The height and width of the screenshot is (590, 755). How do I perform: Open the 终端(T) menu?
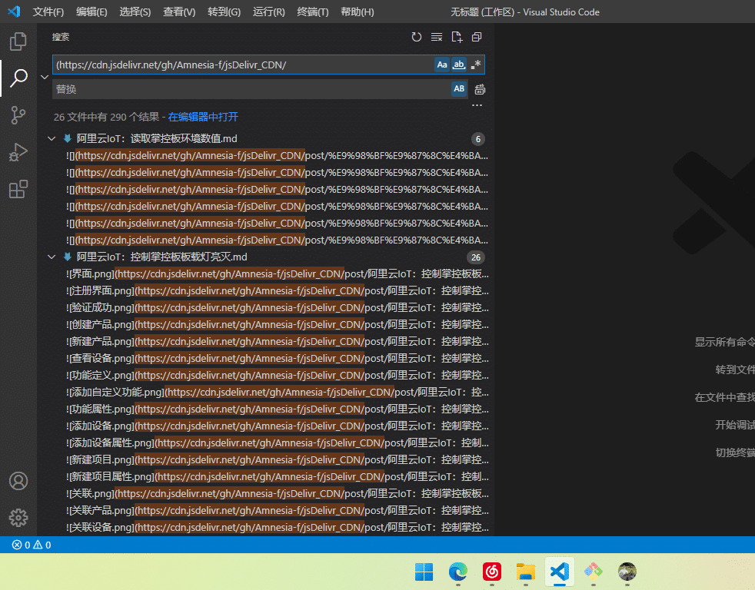pos(312,12)
